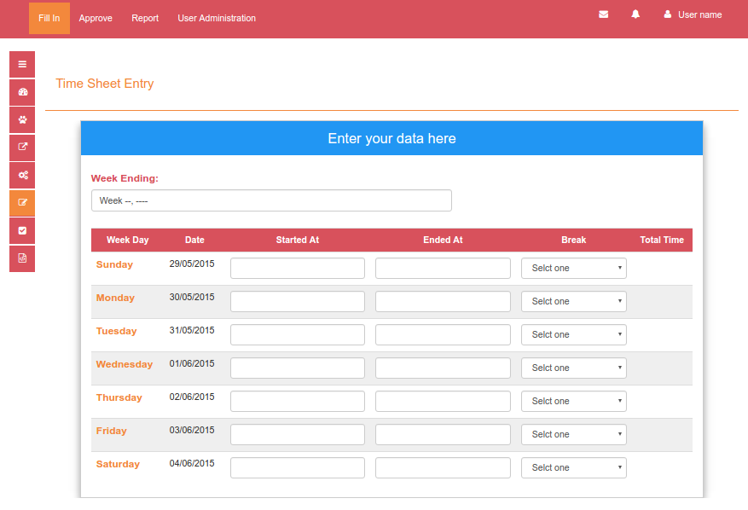
Task: Open the gears settings sidebar icon
Action: pos(22,175)
